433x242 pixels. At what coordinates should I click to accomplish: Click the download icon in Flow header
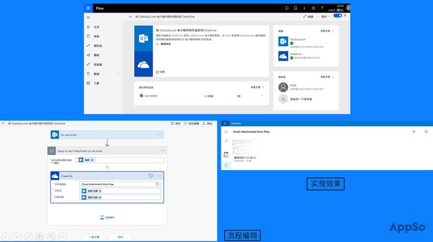click(x=304, y=8)
